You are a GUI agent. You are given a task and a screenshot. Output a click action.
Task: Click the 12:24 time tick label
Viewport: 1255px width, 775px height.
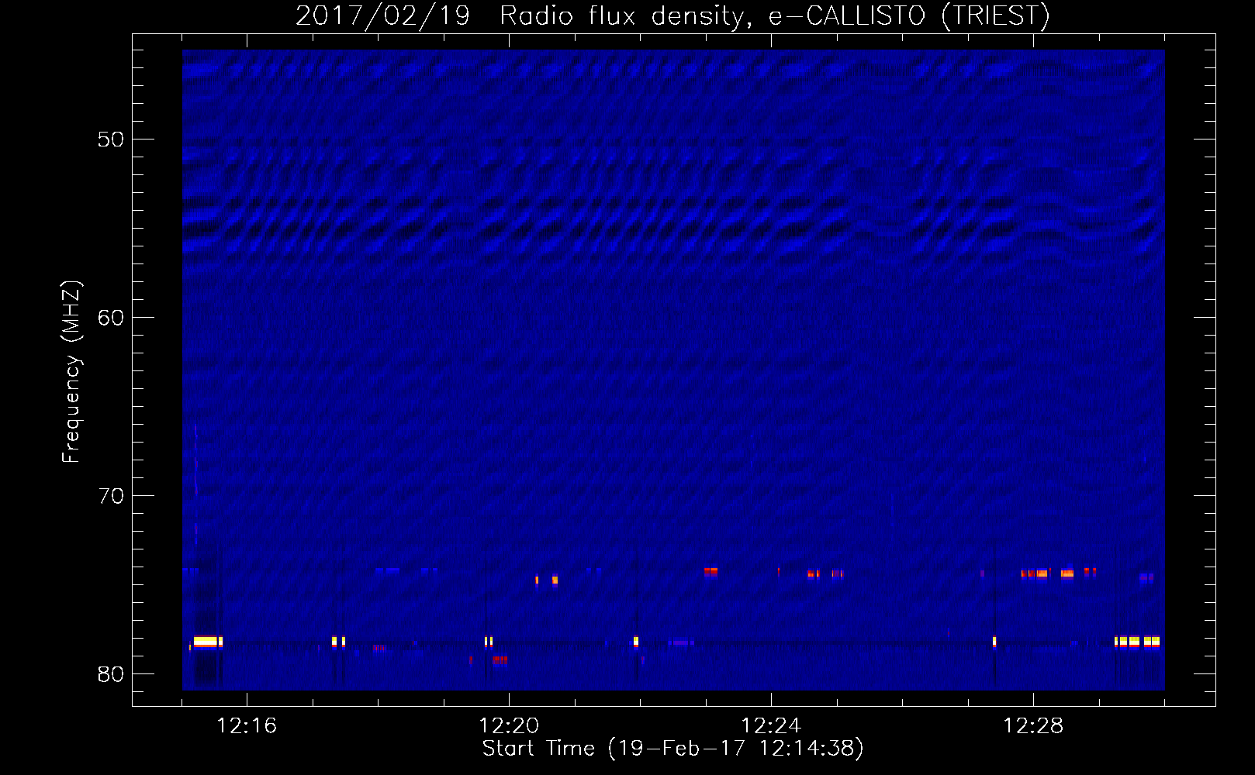pyautogui.click(x=771, y=726)
